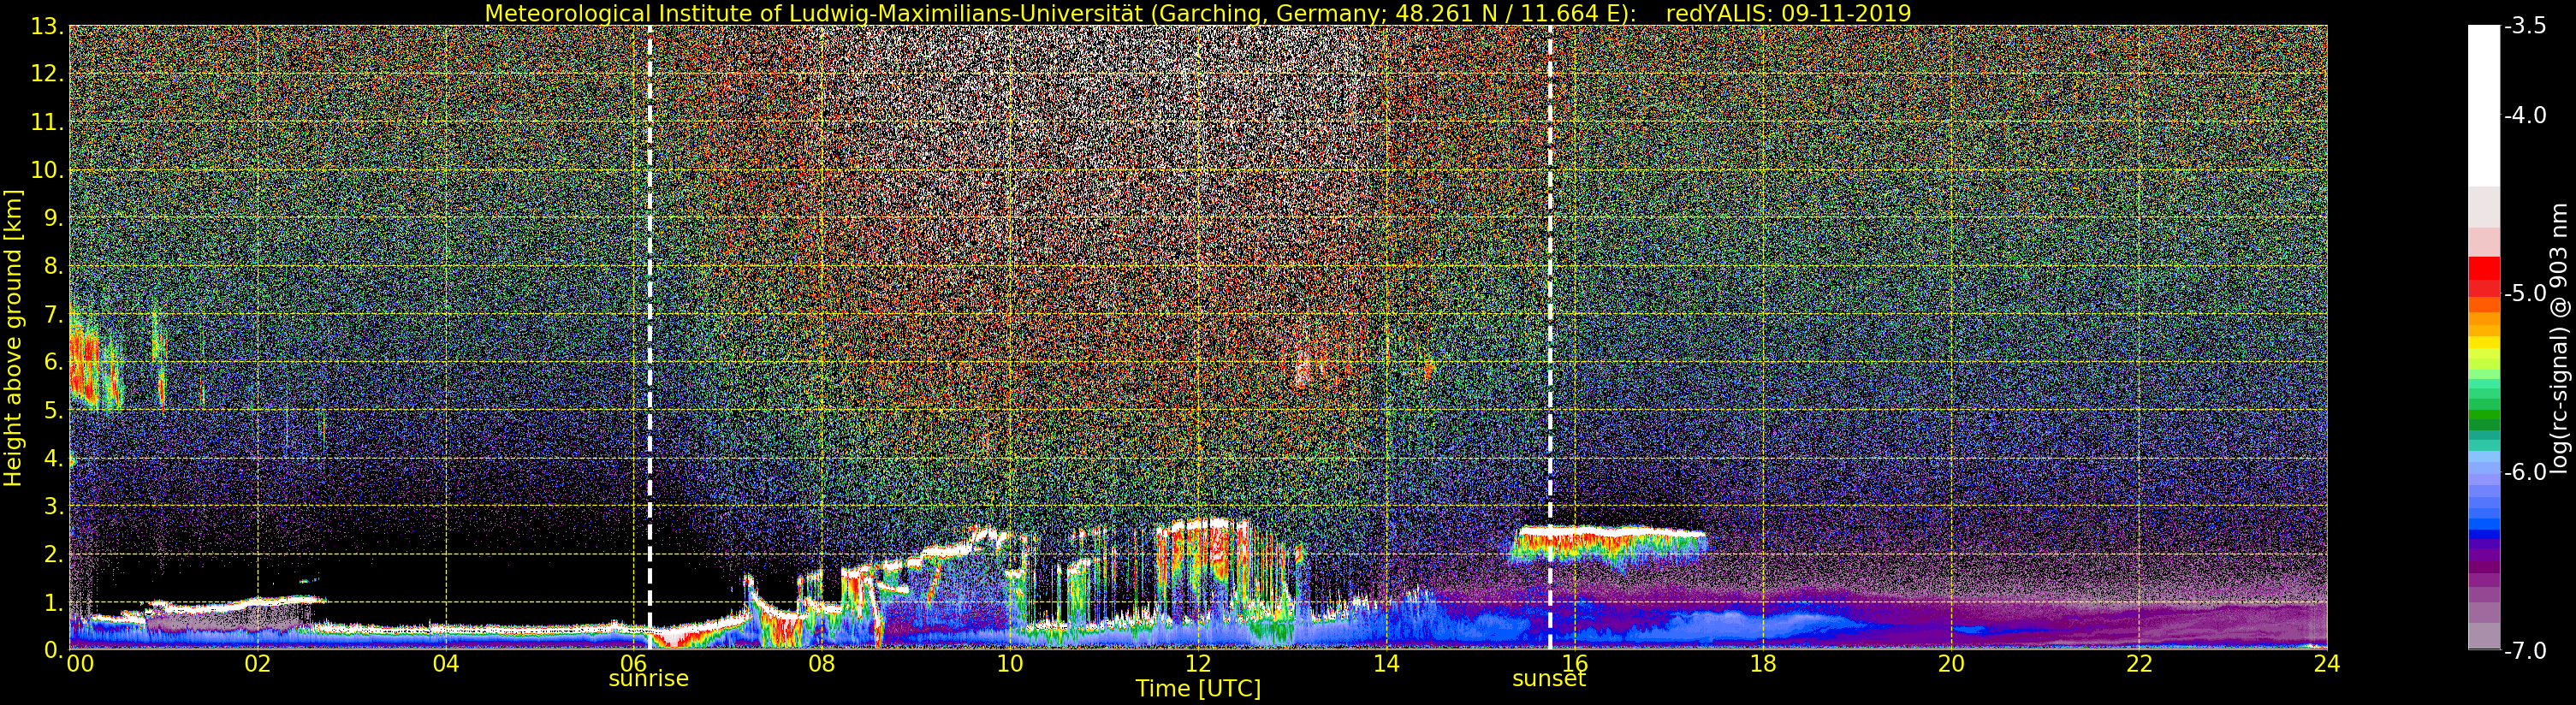Select the '-4.0' colorbar tick label
The height and width of the screenshot is (705, 2576).
[2525, 115]
